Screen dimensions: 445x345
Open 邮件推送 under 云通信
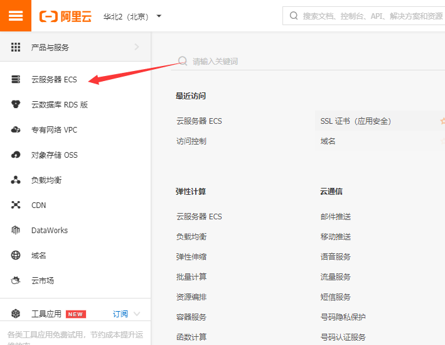[336, 217]
